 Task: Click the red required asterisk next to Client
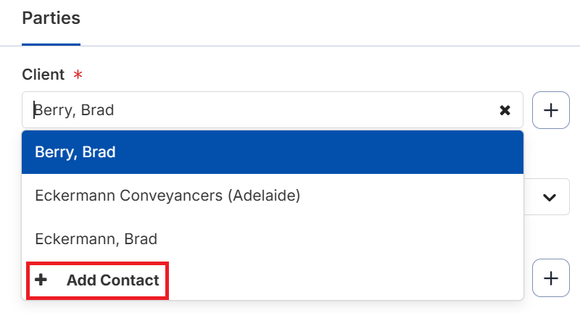78,75
